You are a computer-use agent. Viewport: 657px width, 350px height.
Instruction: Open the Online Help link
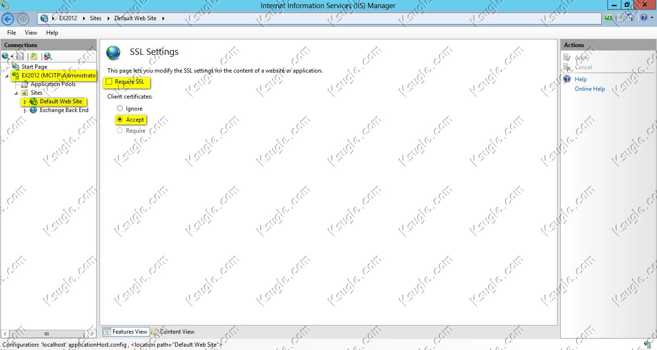(x=590, y=89)
